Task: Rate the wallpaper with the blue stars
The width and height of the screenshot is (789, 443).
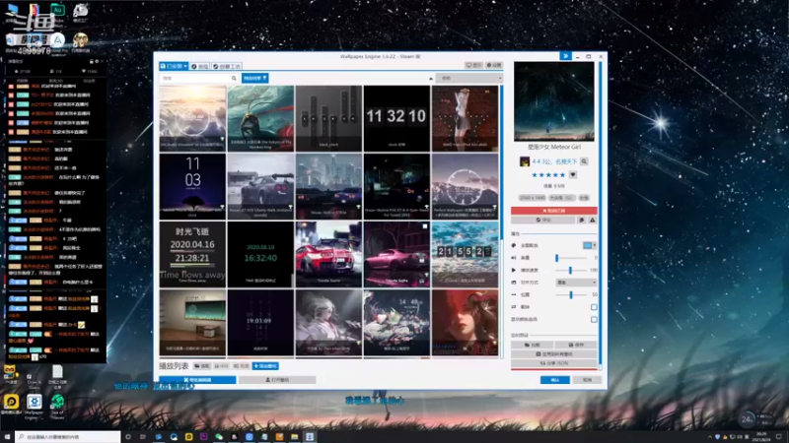Action: click(548, 175)
